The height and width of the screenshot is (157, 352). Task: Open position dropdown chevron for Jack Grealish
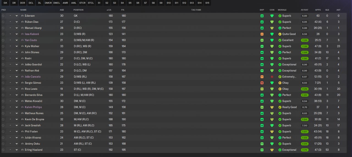[16, 125]
